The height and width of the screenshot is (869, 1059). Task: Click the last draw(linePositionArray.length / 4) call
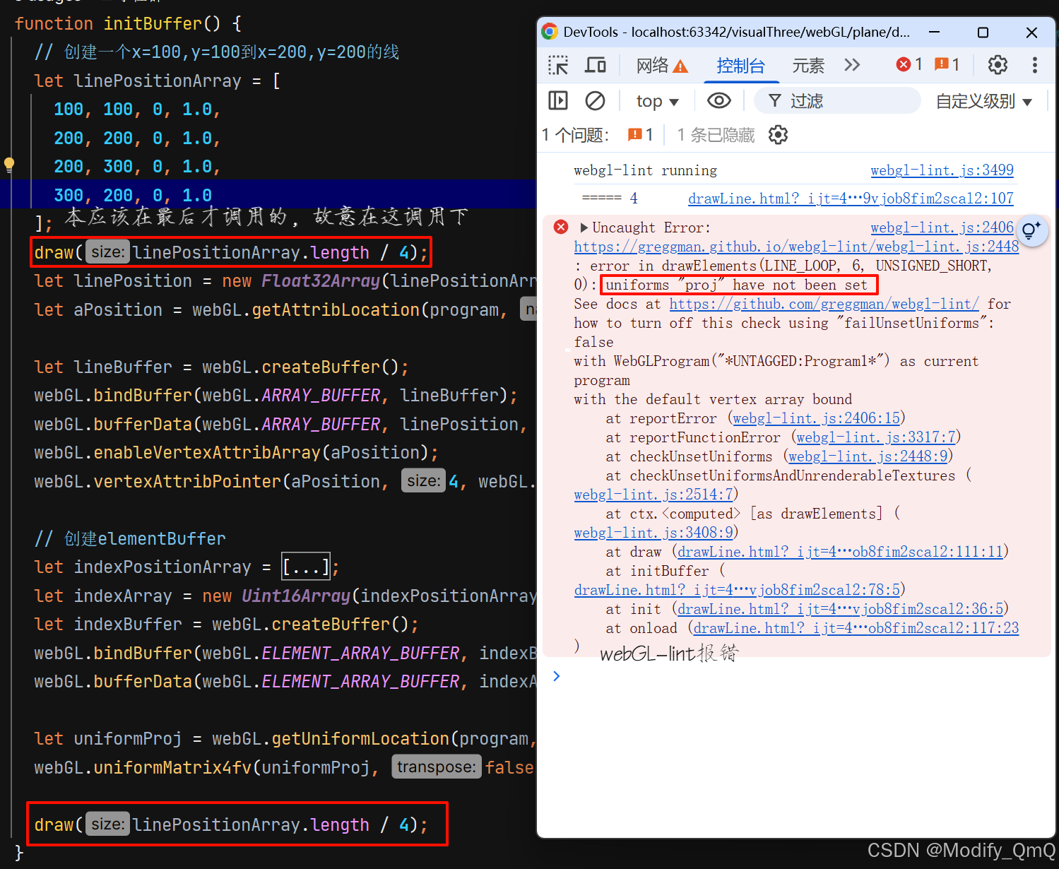[x=231, y=824]
